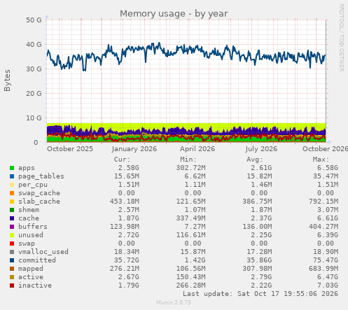Select the 'mapped' legend label

31,269
